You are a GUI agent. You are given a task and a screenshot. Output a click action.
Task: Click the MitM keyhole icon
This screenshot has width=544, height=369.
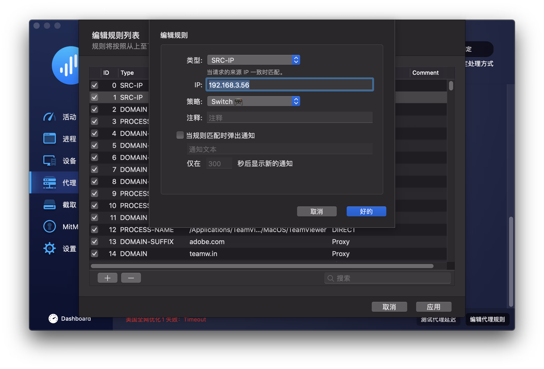[x=50, y=227]
